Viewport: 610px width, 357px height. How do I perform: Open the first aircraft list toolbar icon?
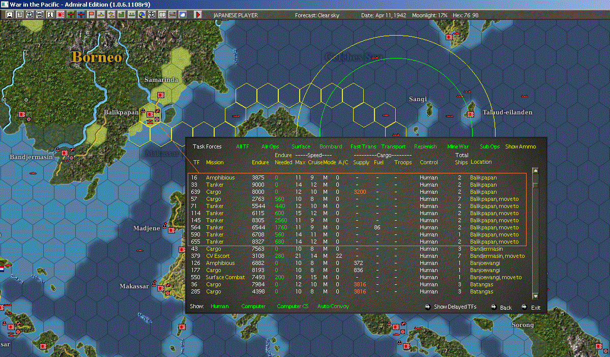[x=30, y=15]
